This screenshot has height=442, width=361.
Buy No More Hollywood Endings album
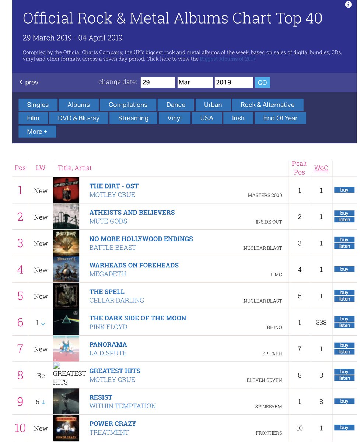pos(344,240)
